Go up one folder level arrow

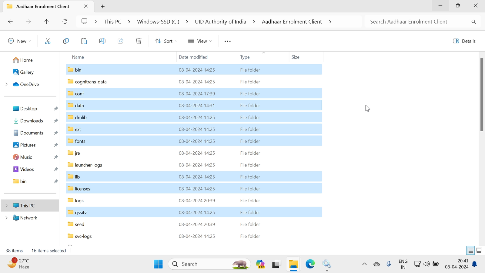[46, 22]
